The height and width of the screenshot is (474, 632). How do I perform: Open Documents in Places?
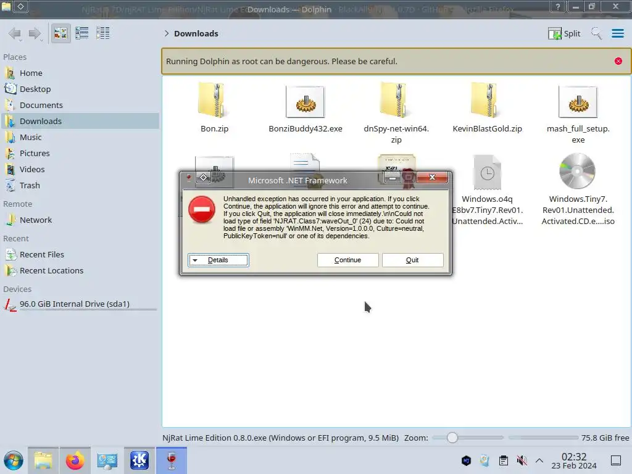point(80,105)
